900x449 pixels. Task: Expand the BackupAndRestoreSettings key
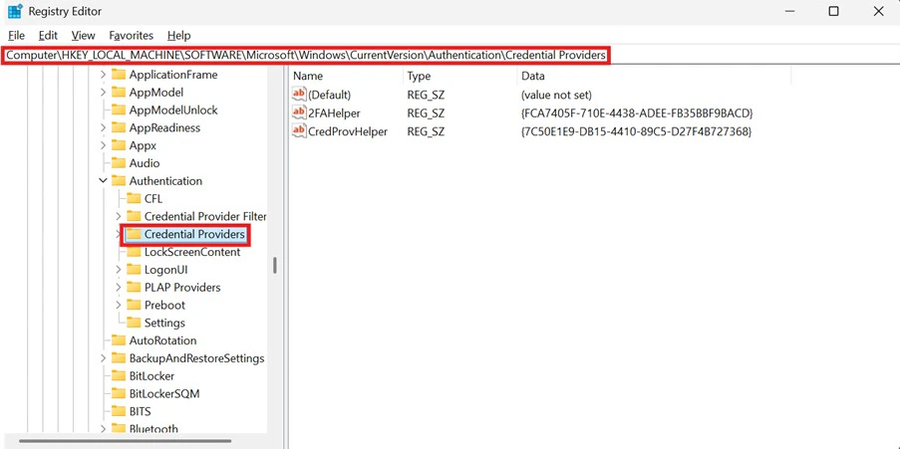click(x=104, y=359)
